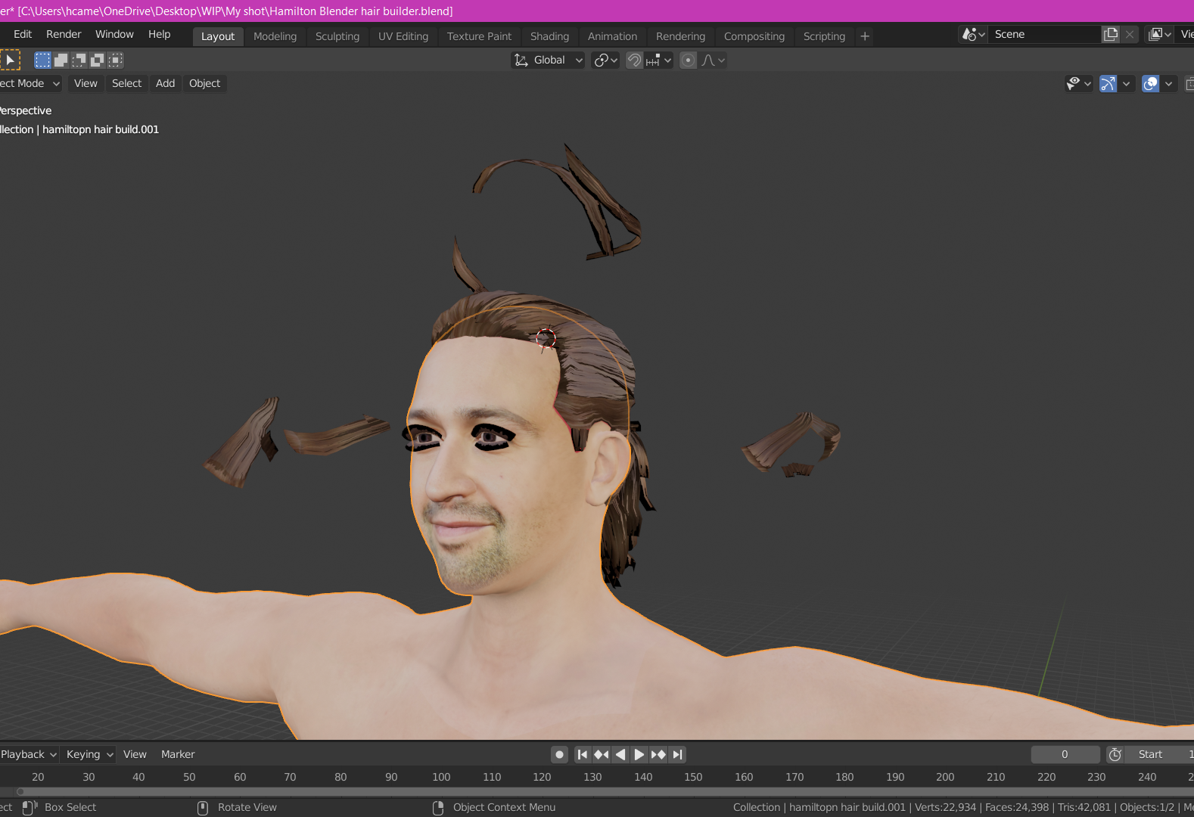Open the viewport Select menu
Screen dimensions: 1194x817
click(x=126, y=83)
